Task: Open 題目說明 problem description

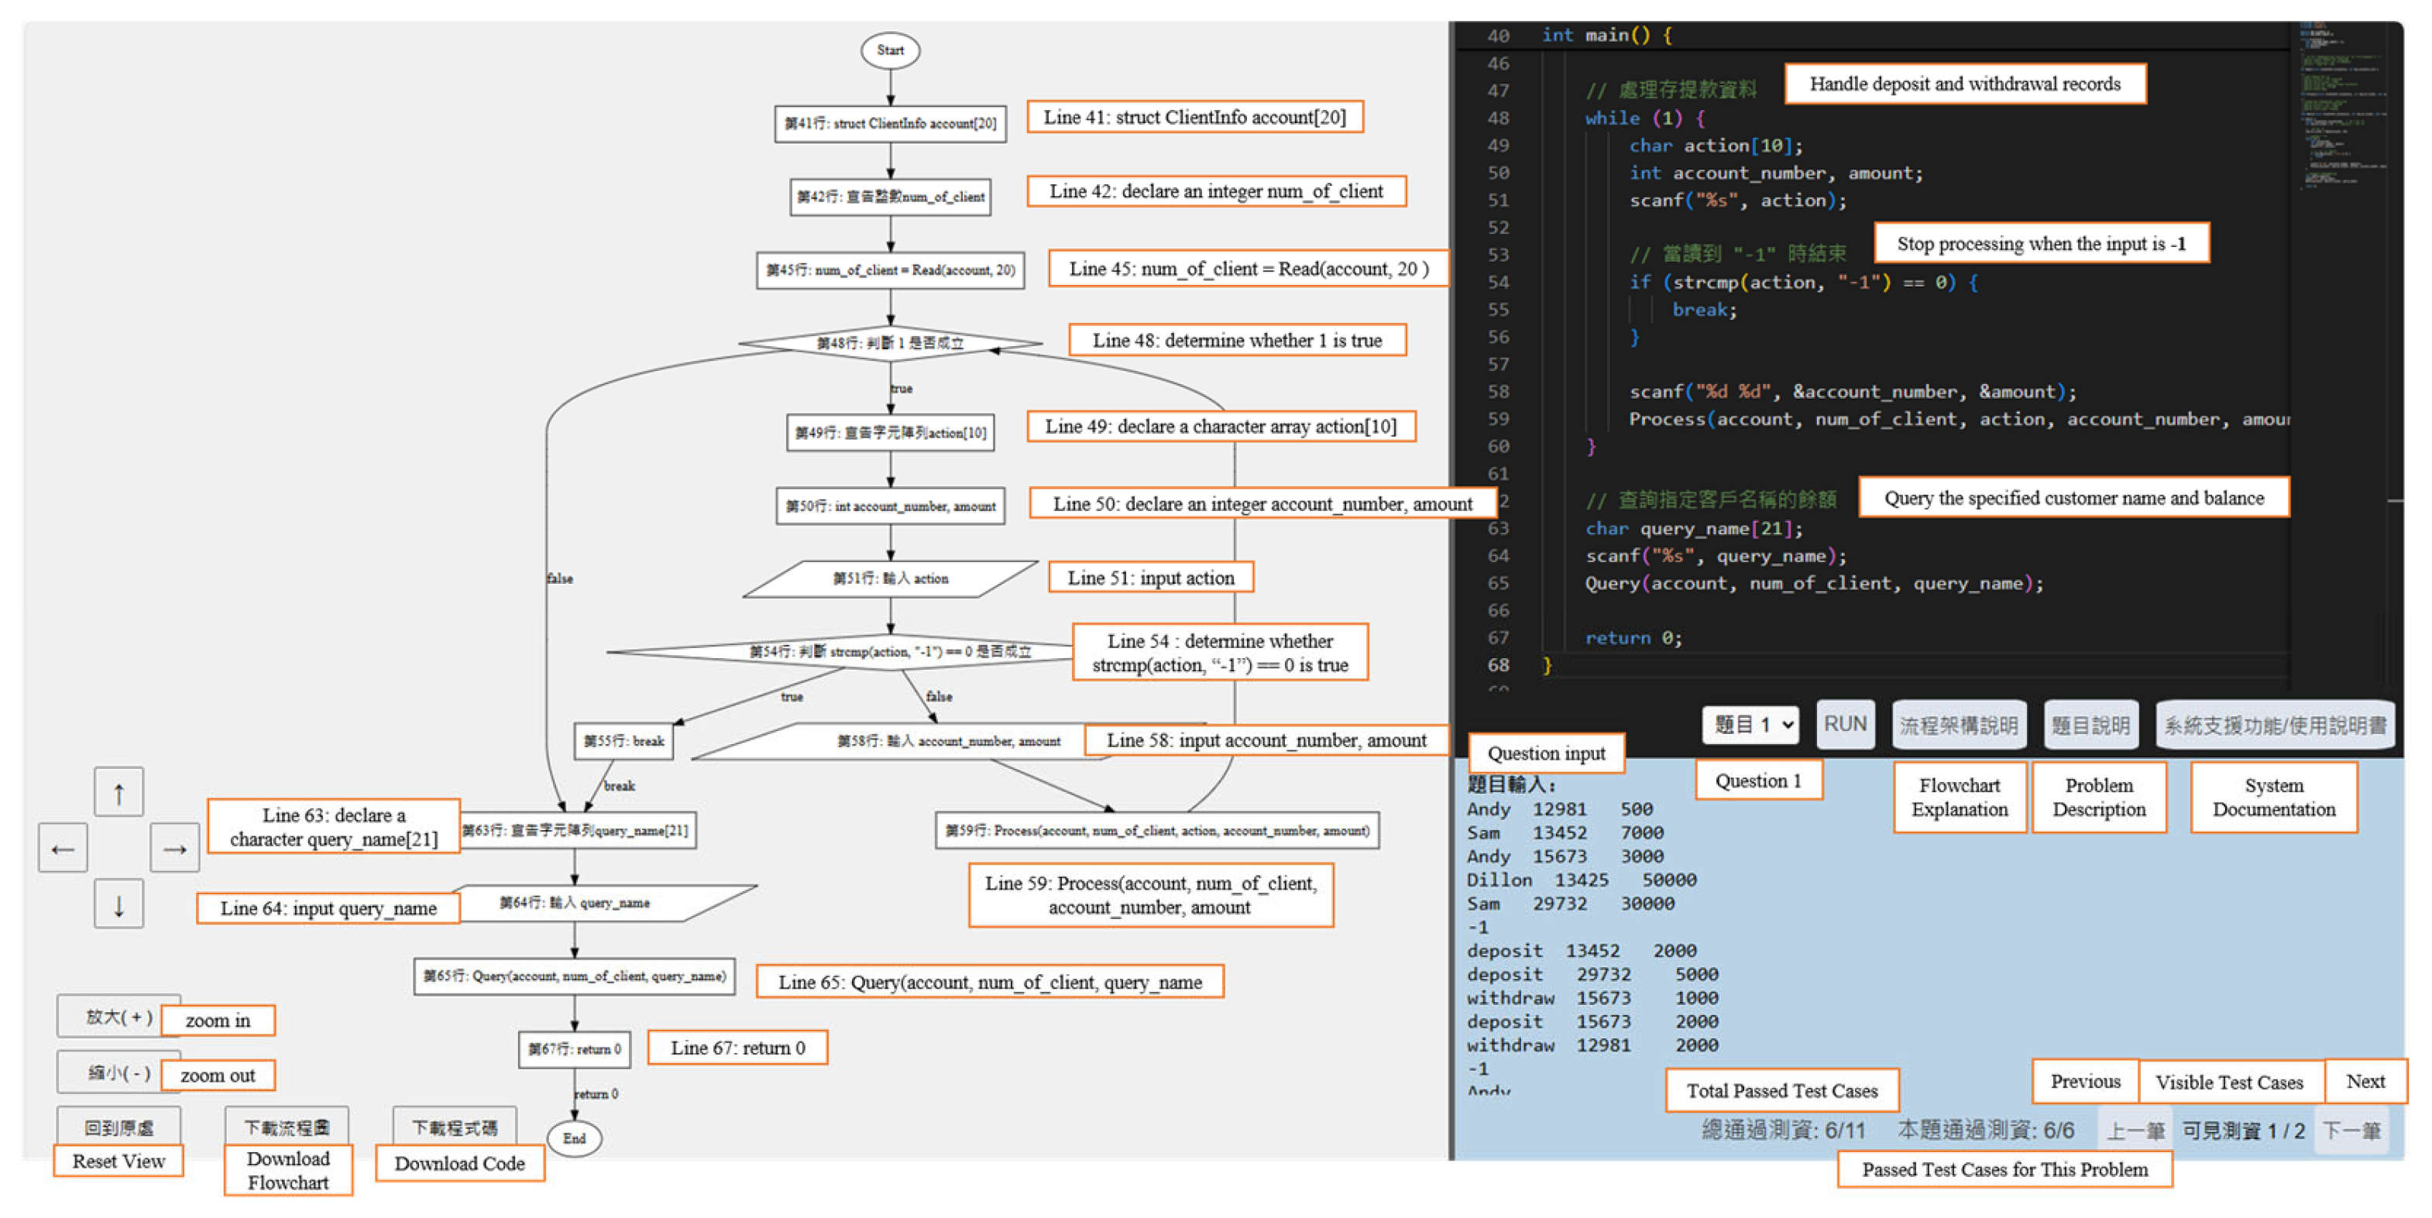Action: 2090,725
